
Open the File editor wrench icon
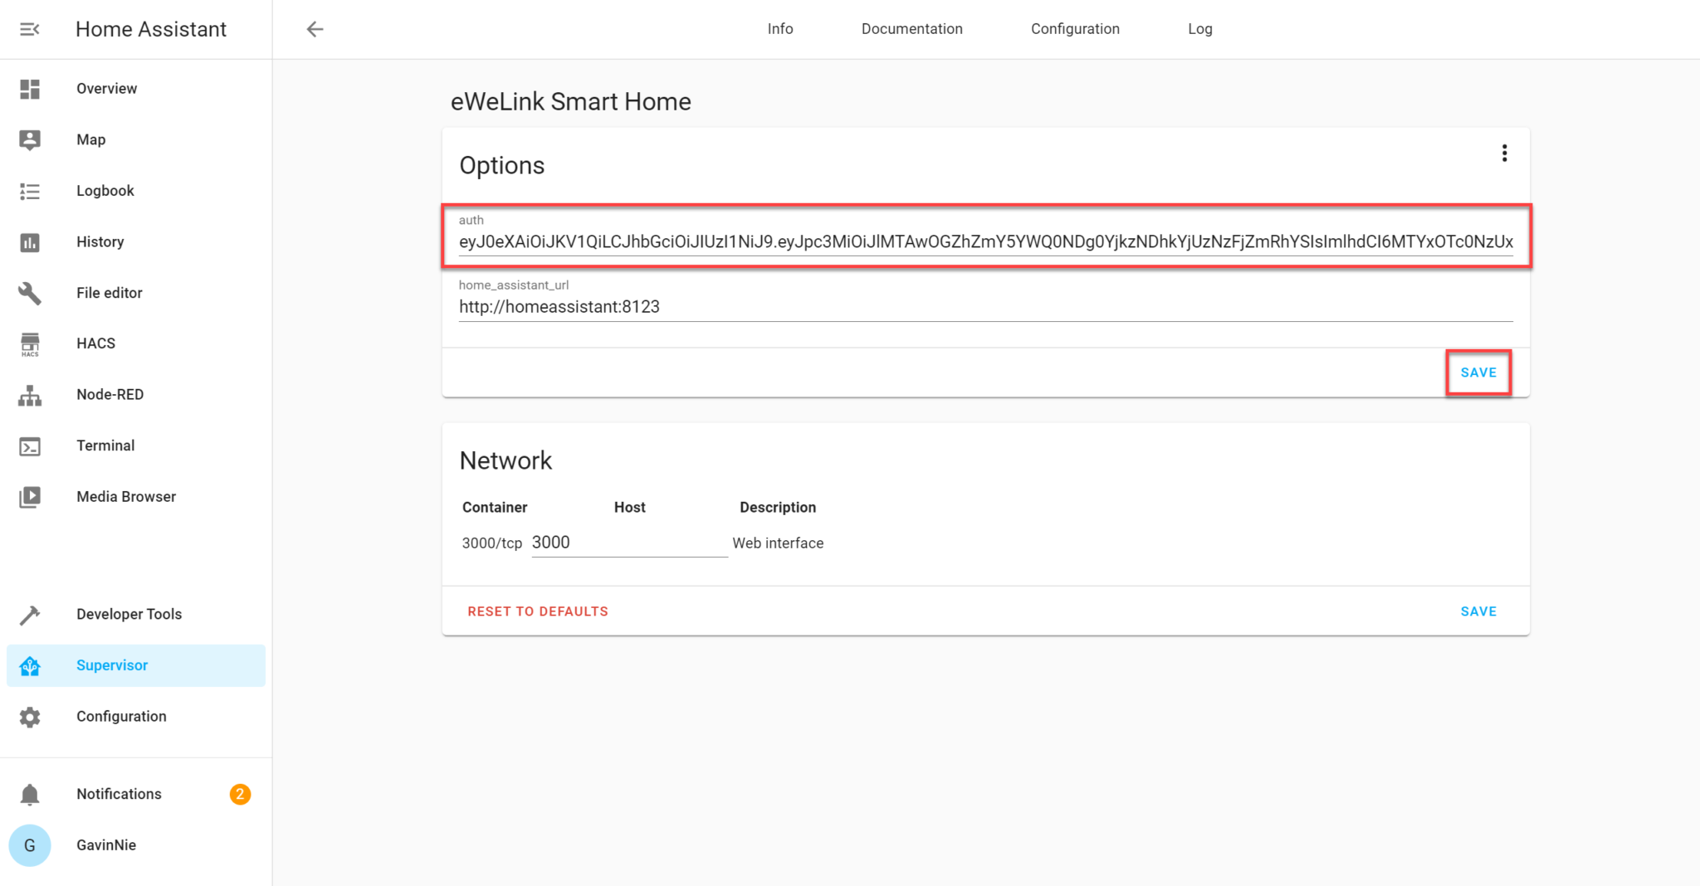point(30,293)
